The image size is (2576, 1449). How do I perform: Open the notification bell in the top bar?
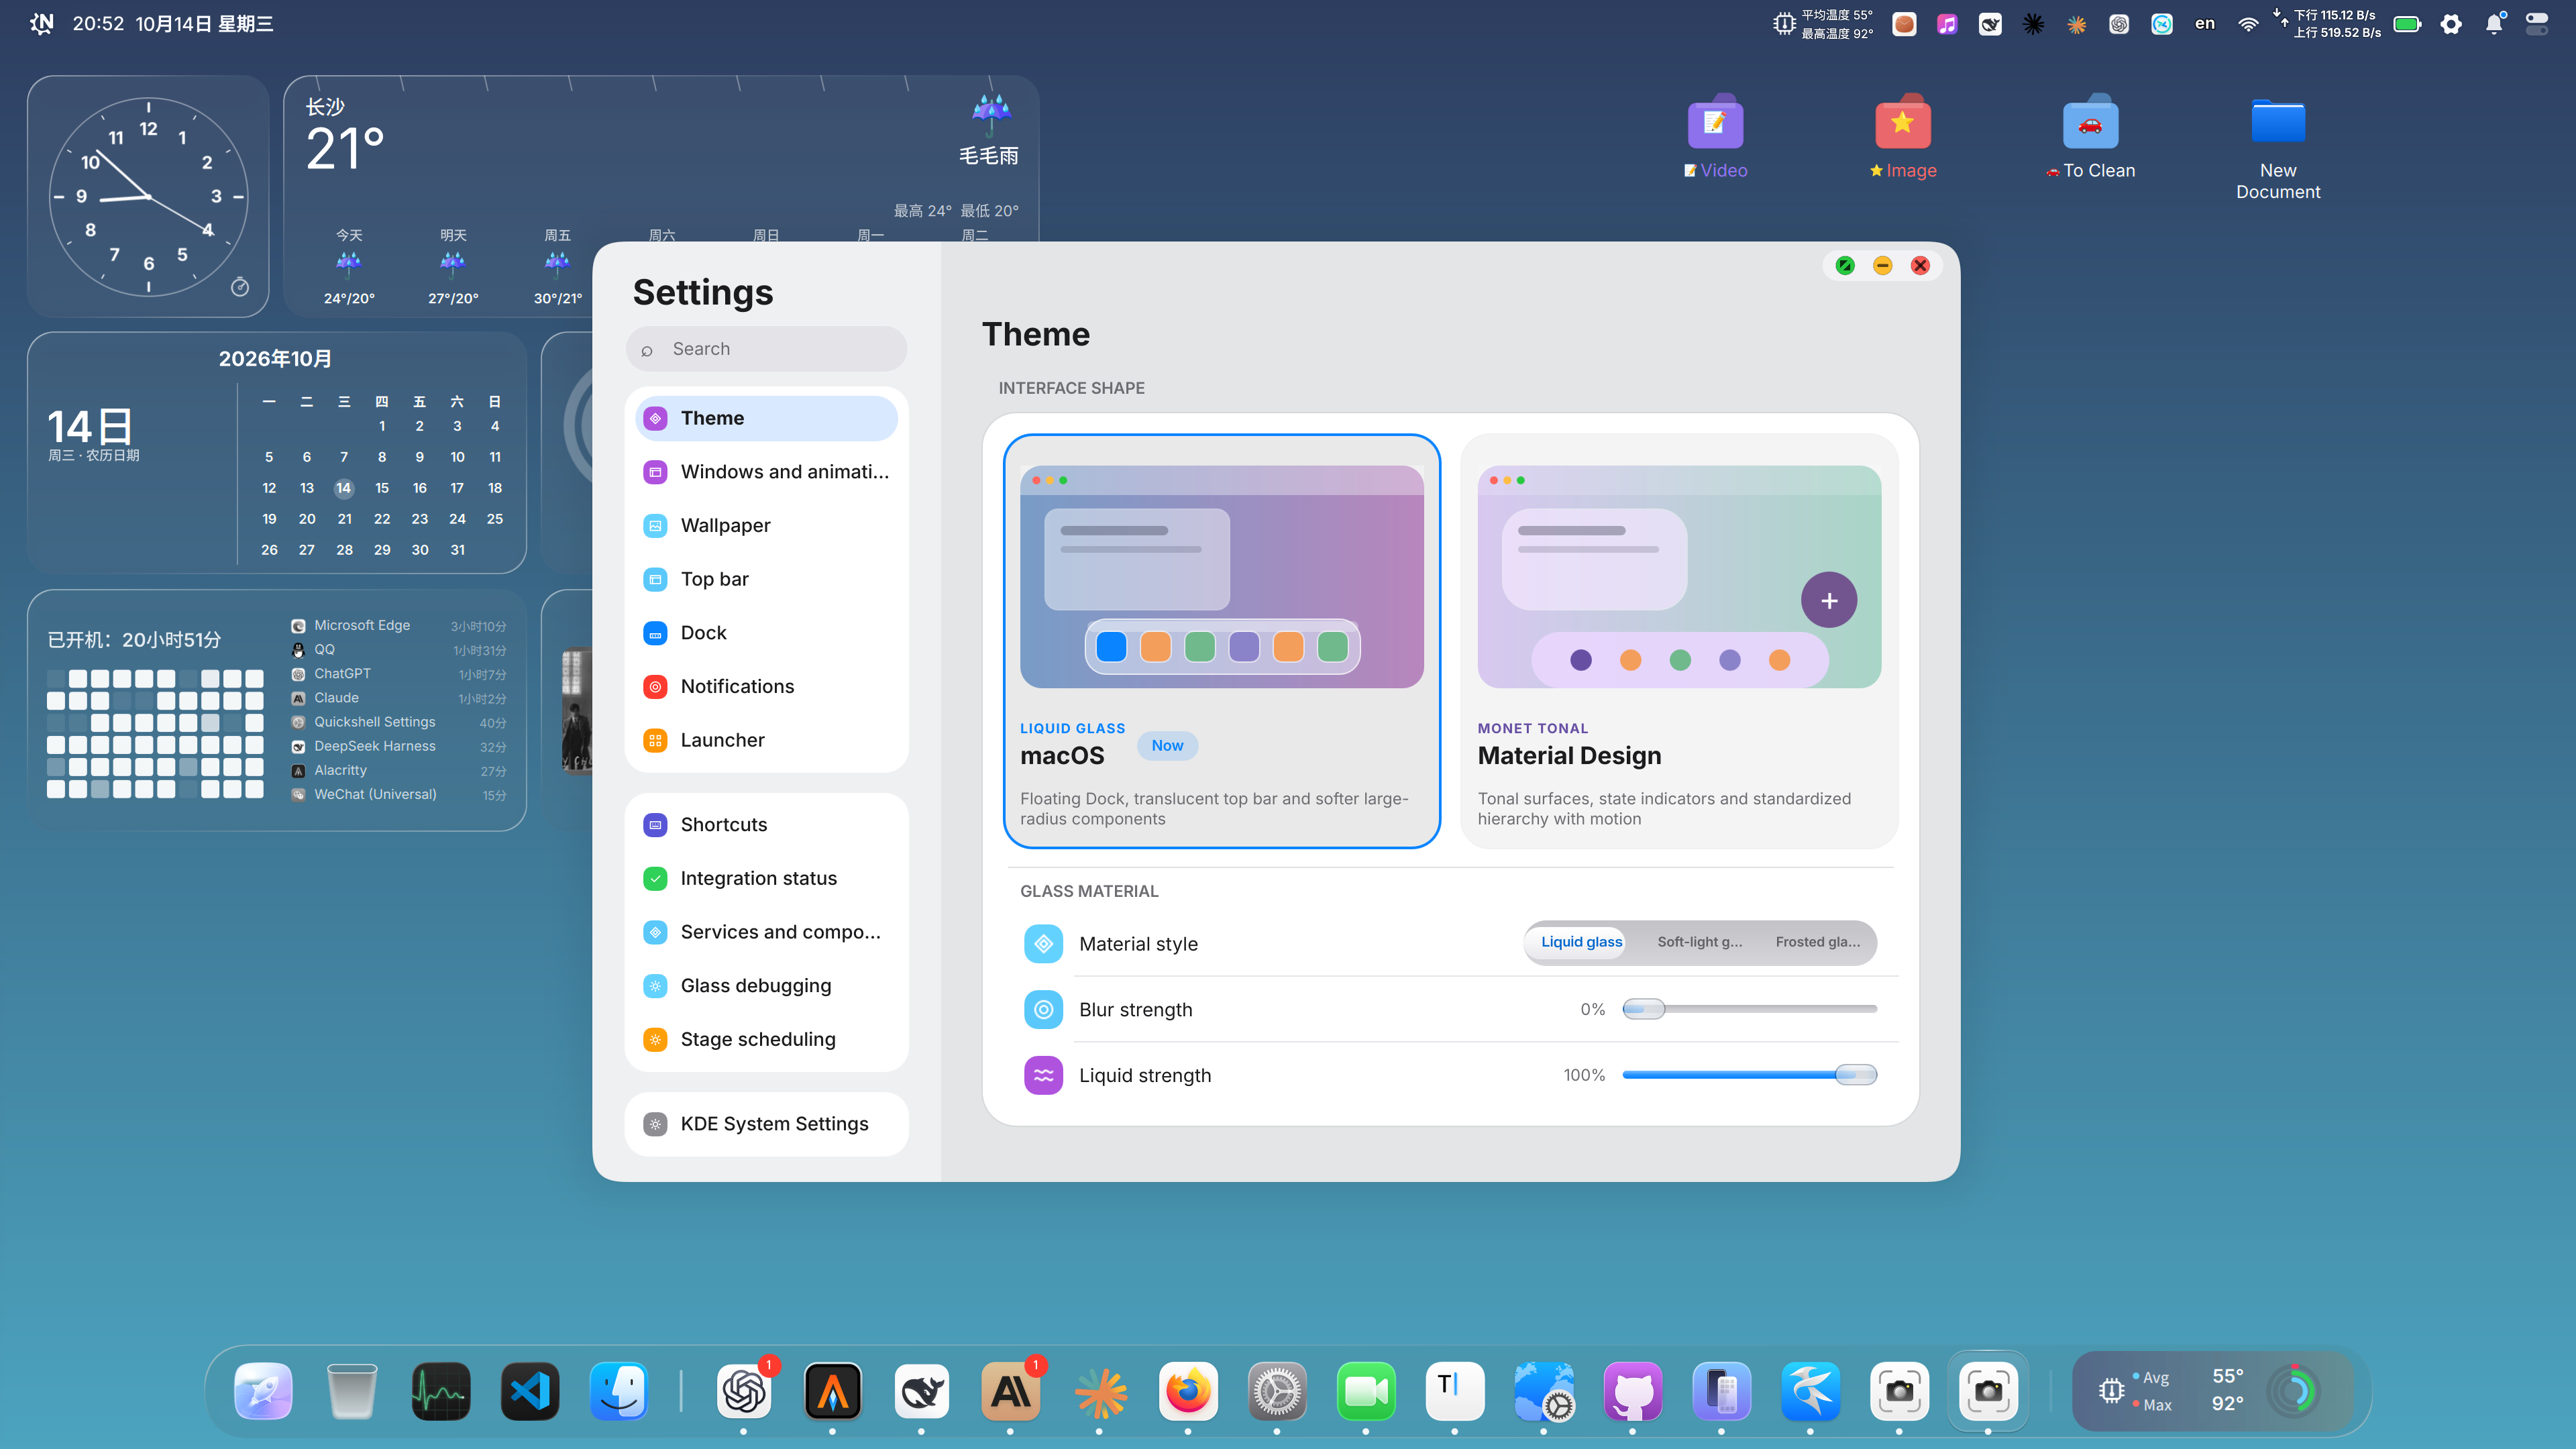click(x=2494, y=24)
